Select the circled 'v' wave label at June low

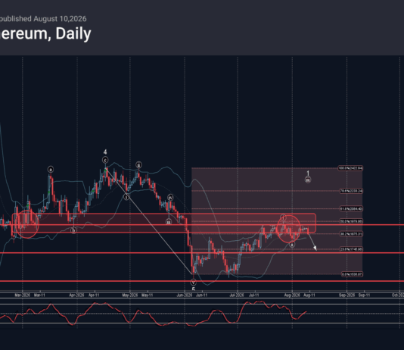194,282
